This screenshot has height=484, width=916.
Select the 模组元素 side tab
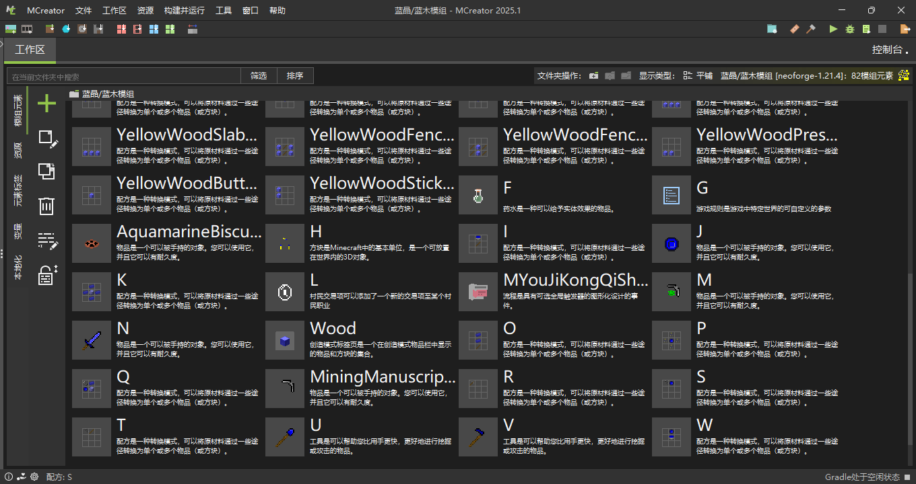pos(18,111)
